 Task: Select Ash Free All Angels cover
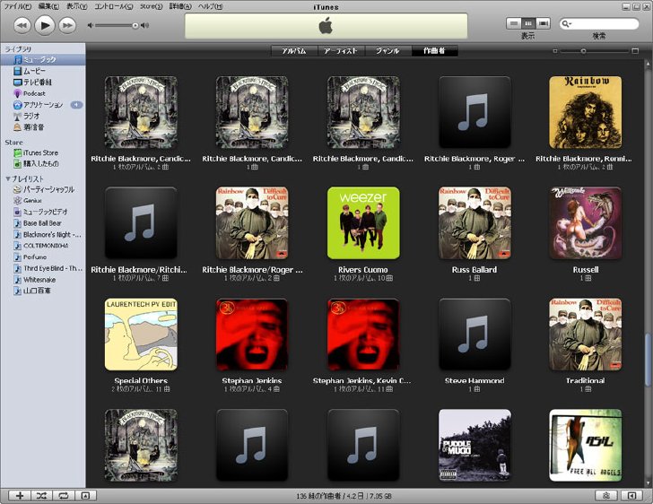pyautogui.click(x=586, y=445)
